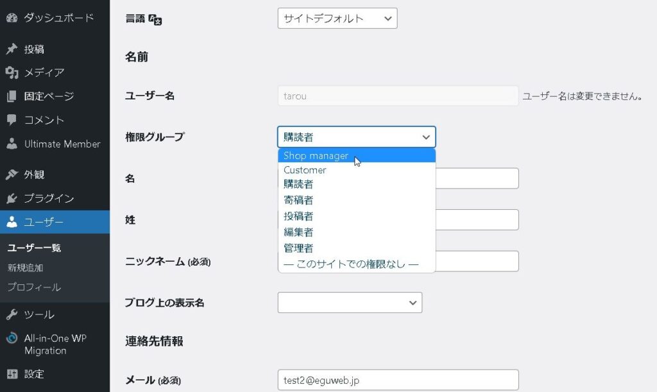Click the paintbrush 外観 icon
Screen dimensions: 657x392
click(12, 175)
